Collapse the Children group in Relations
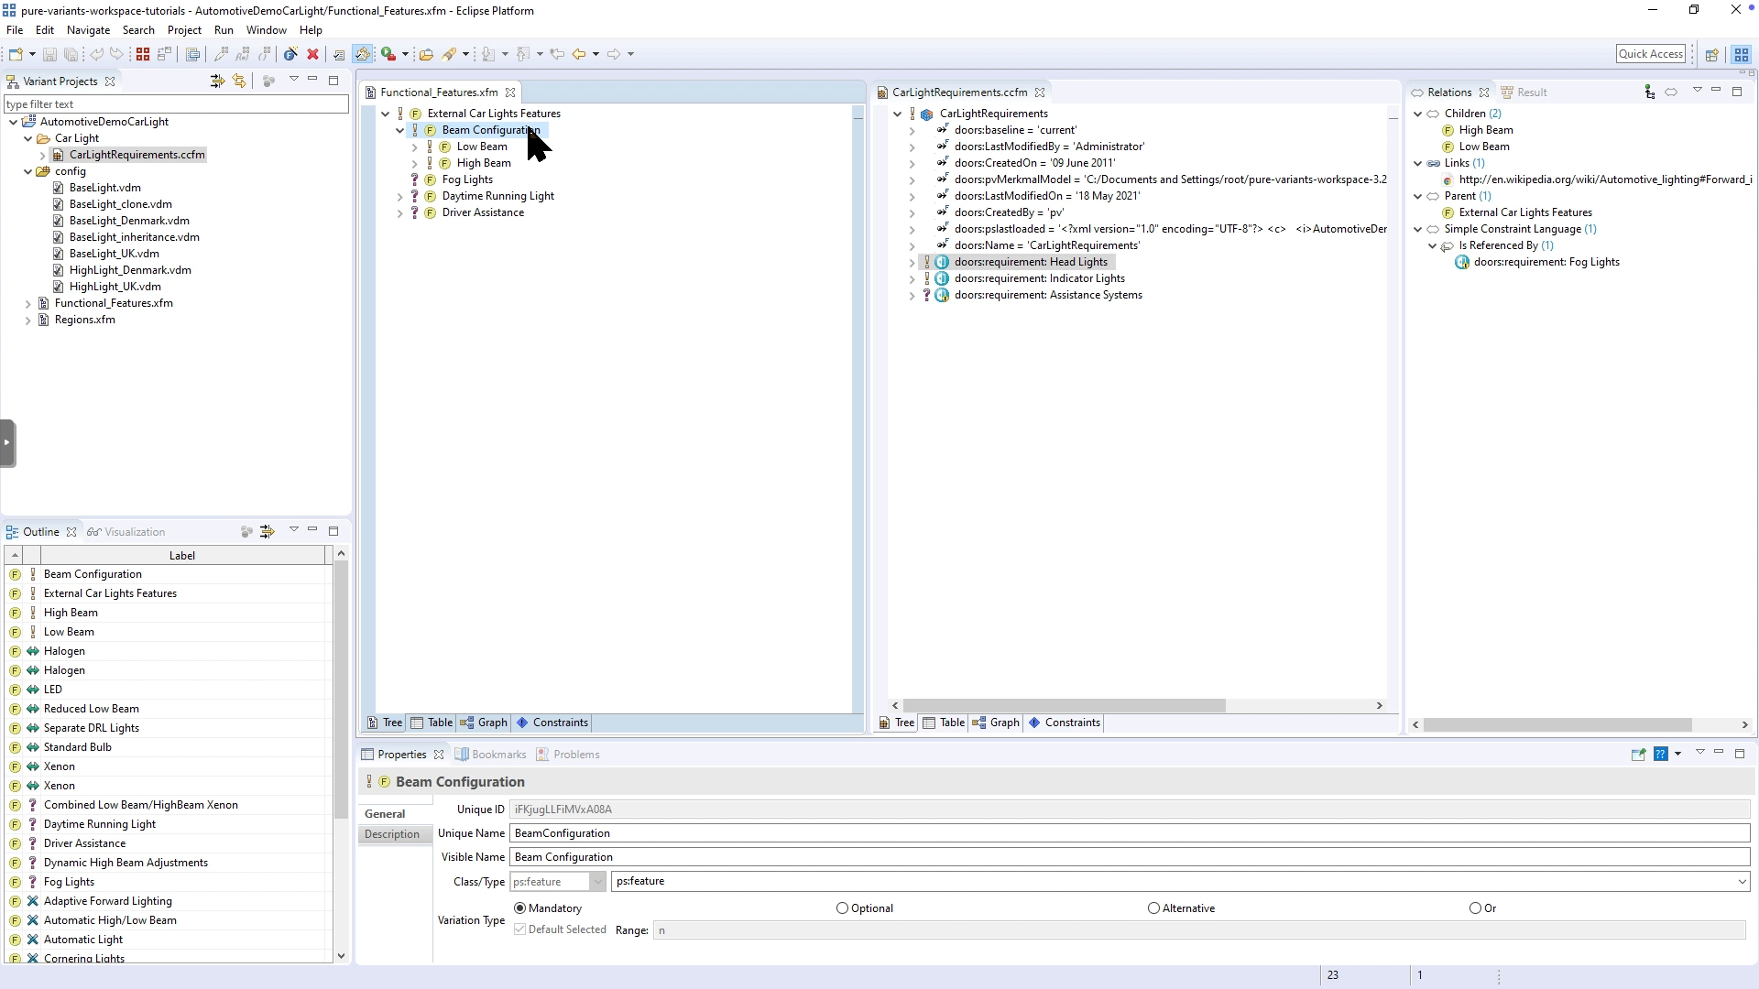Viewport: 1759px width, 989px height. coord(1418,114)
